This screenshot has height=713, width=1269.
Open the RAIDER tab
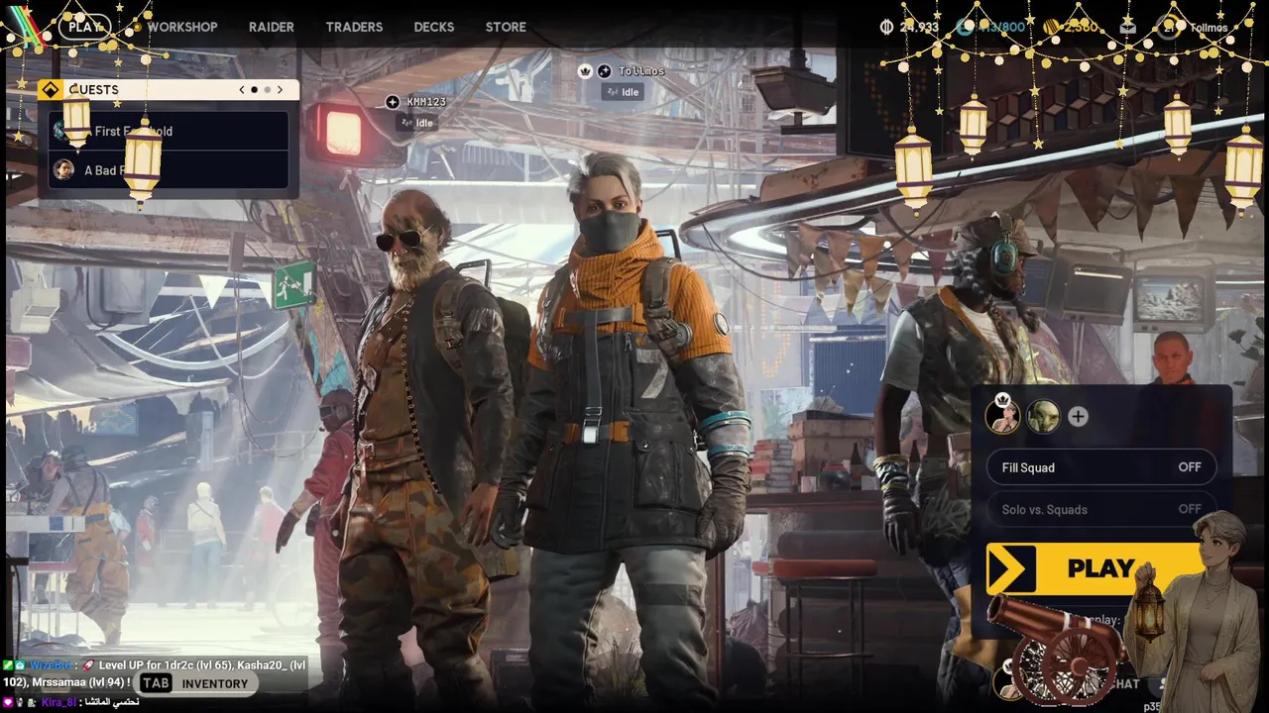pos(272,27)
